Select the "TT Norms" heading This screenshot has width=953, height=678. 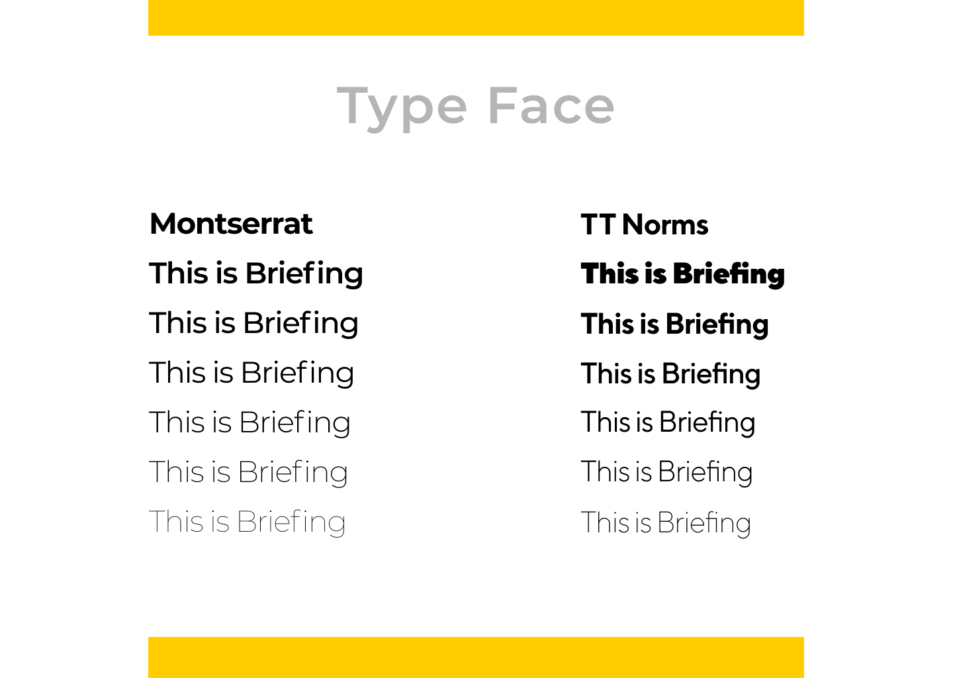645,224
